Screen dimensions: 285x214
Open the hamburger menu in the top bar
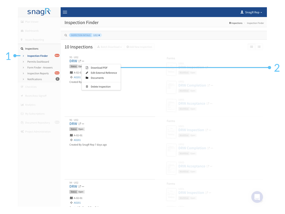[65, 12]
